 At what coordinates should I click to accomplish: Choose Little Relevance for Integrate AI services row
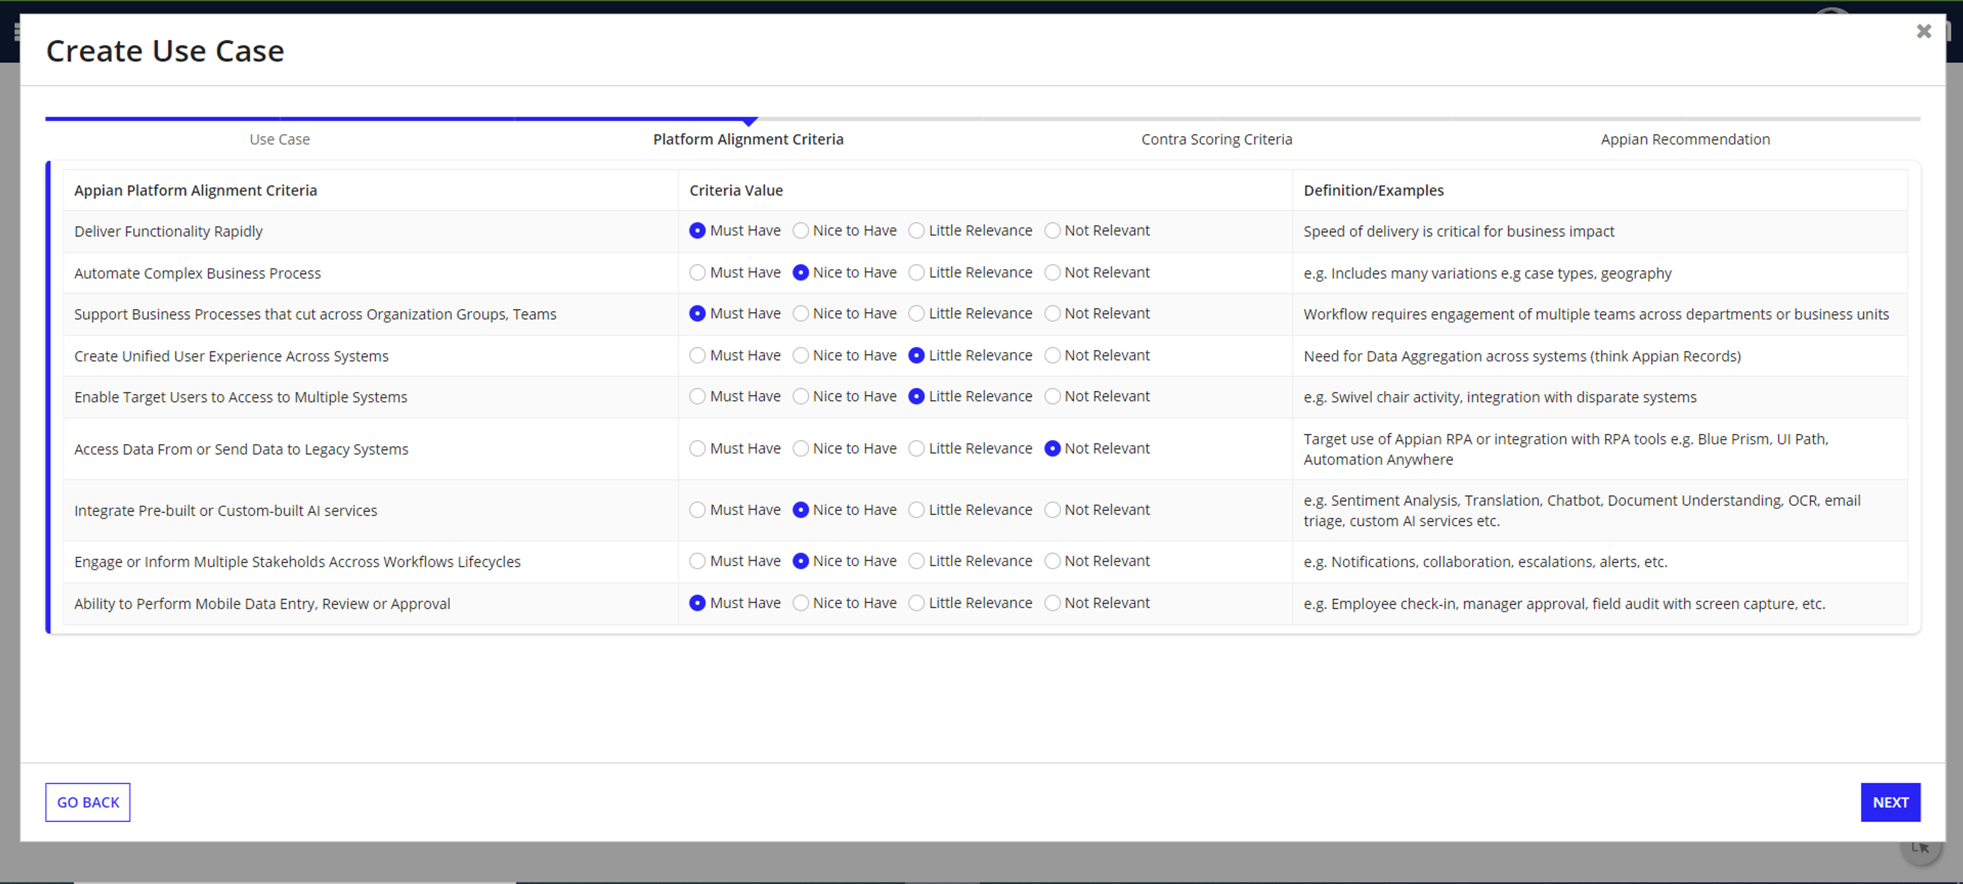pyautogui.click(x=916, y=510)
